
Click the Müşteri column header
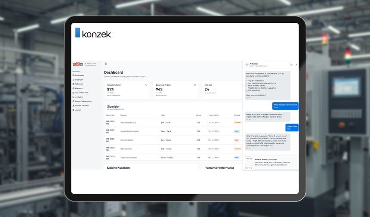124,115
